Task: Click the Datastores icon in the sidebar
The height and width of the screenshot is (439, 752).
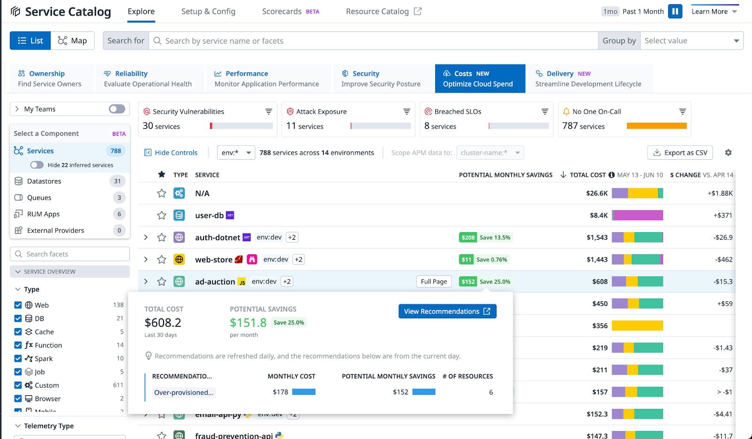Action: [x=18, y=181]
